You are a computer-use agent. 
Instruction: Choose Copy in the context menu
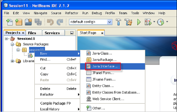point(57,74)
